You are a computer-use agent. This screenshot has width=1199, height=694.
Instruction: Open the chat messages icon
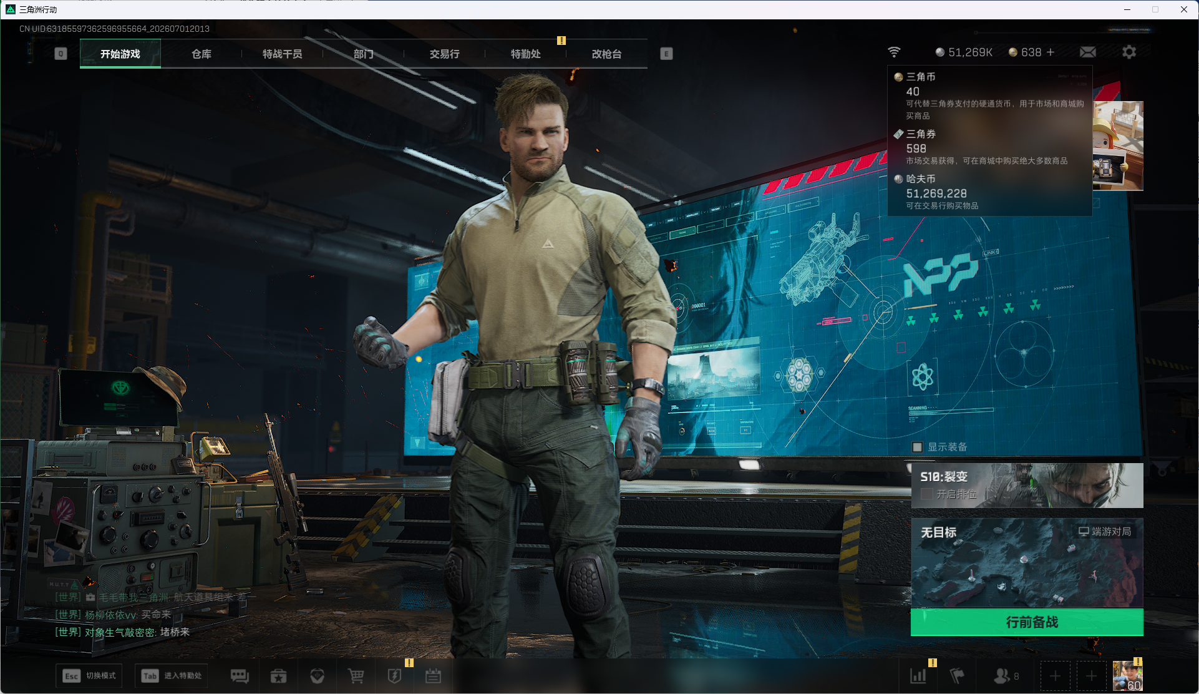[x=240, y=676]
